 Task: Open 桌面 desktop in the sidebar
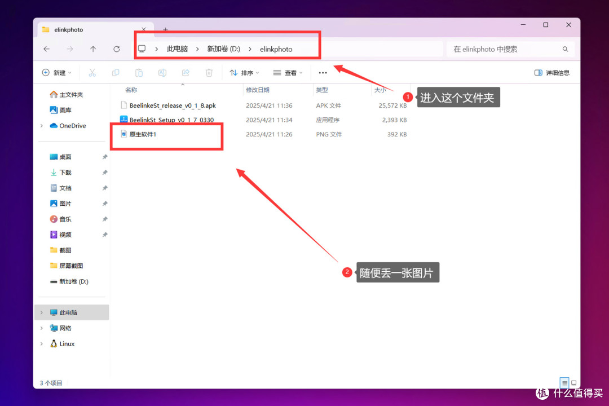tap(65, 157)
